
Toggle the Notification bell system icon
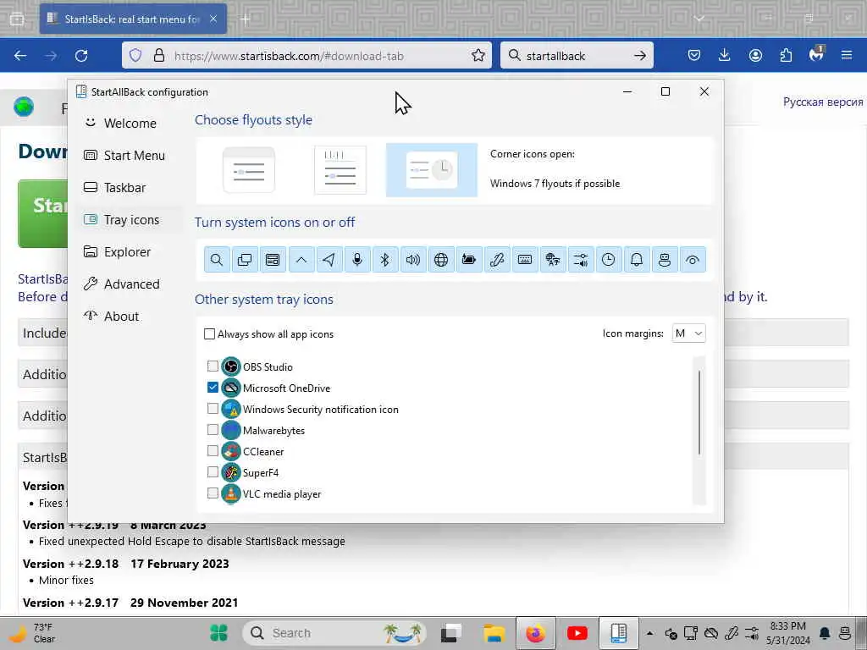point(637,260)
